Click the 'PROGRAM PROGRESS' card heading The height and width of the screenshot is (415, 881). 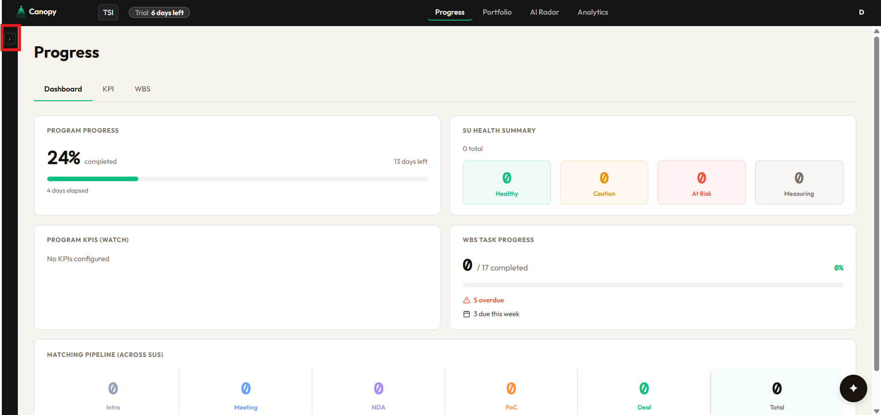[x=83, y=130]
